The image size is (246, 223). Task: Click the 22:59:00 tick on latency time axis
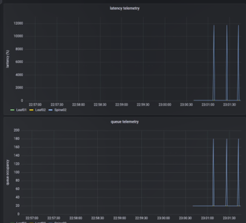click(x=121, y=105)
